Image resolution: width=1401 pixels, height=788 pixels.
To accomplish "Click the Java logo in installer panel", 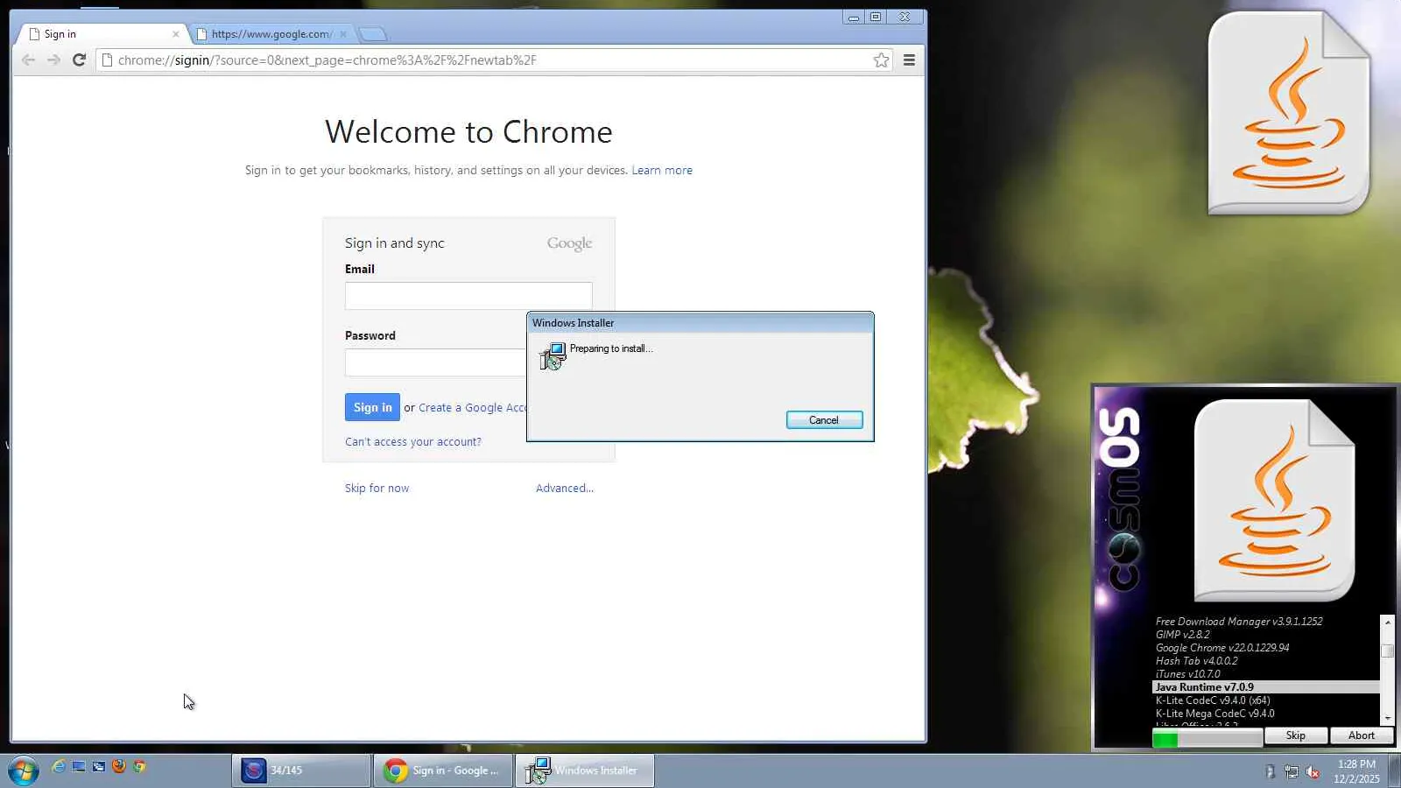I will coord(1274,500).
